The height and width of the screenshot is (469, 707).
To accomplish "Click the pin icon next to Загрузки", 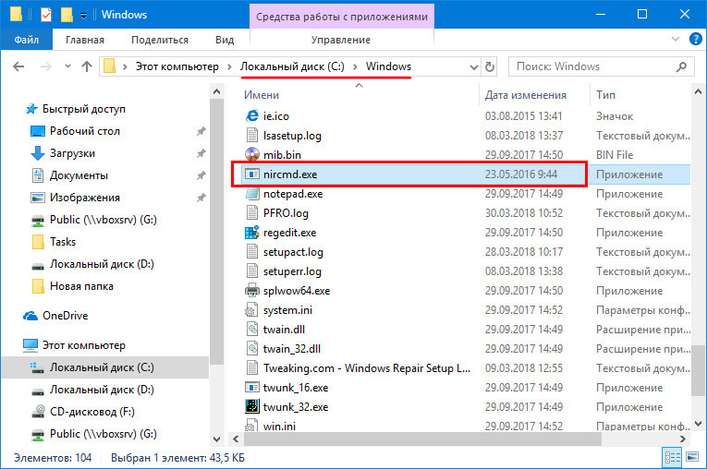I will coord(201,153).
